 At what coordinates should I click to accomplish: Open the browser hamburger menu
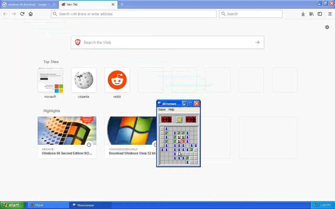(x=330, y=14)
